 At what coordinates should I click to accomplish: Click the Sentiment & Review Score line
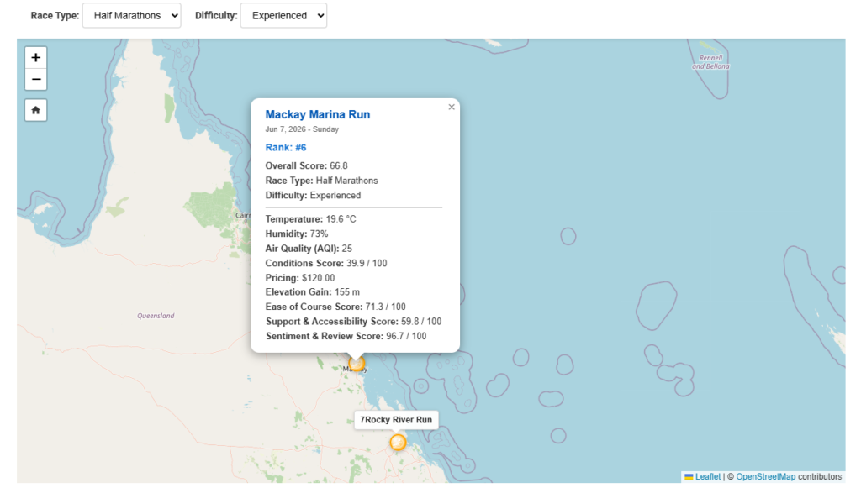(x=346, y=336)
